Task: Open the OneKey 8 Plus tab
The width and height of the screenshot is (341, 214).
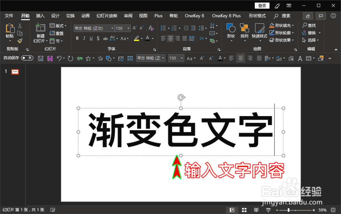Action: point(226,16)
